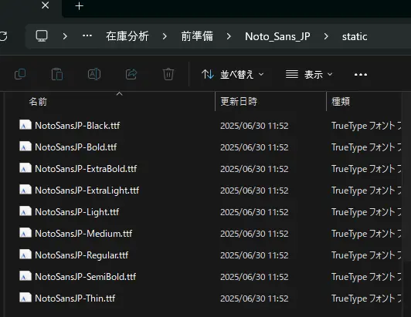Go to 在庫分析 breadcrumb folder
Image resolution: width=411 pixels, height=317 pixels.
click(127, 36)
